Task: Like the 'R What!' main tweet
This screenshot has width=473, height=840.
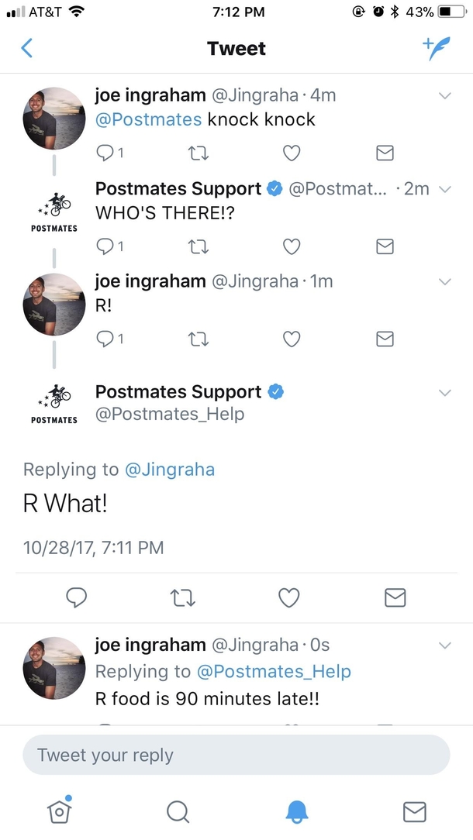Action: (x=289, y=597)
